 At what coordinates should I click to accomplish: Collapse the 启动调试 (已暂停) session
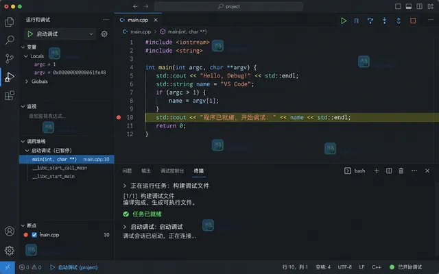pyautogui.click(x=27, y=151)
